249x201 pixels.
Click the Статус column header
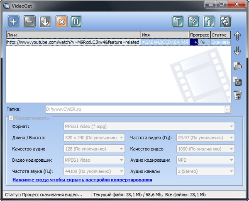click(x=220, y=35)
